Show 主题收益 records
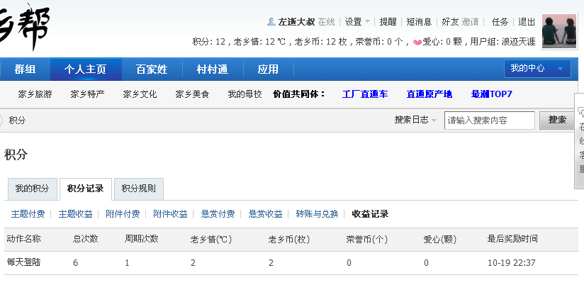The height and width of the screenshot is (302, 584). point(76,214)
